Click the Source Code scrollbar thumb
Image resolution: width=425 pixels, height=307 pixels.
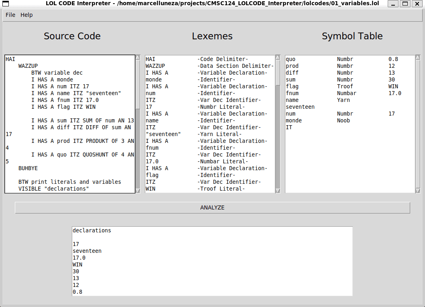pyautogui.click(x=138, y=85)
